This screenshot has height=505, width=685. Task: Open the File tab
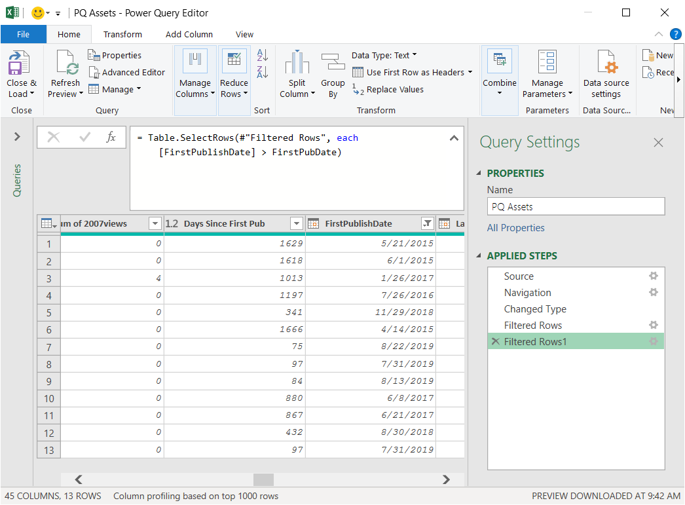click(23, 34)
